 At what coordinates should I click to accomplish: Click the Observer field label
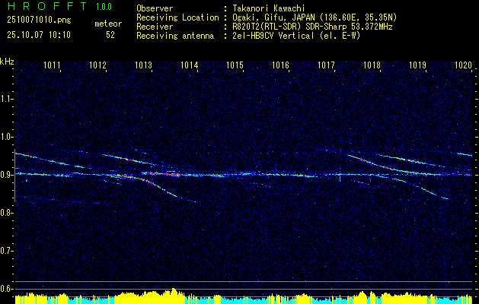point(155,8)
